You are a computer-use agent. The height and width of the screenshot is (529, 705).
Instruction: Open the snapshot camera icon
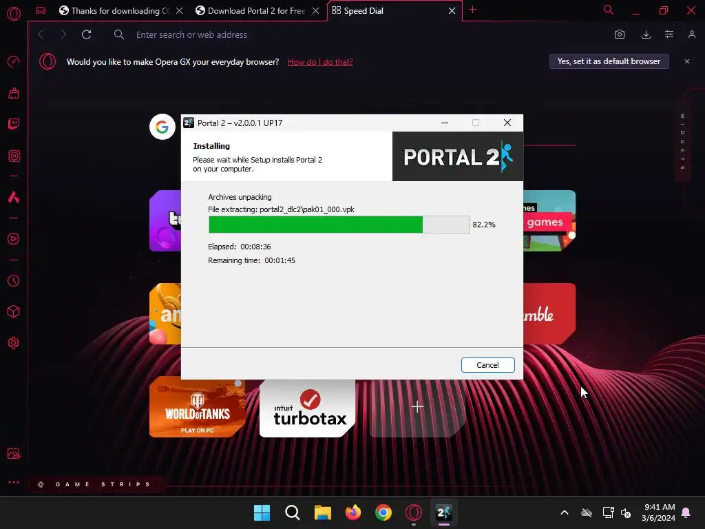[620, 34]
